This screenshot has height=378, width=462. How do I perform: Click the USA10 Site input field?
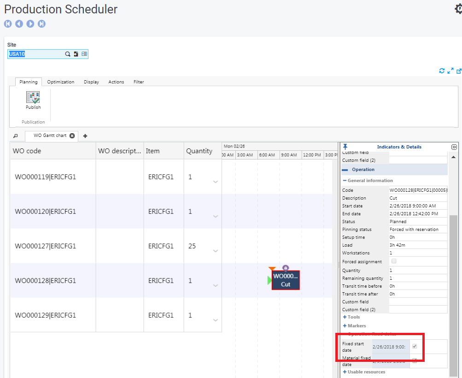click(35, 54)
